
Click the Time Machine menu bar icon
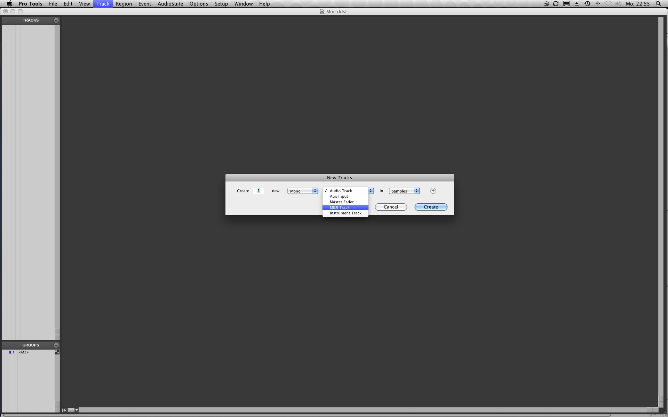[587, 4]
